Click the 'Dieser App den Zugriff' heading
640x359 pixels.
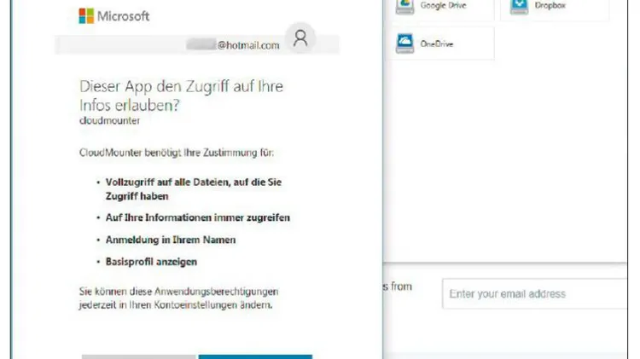click(x=181, y=96)
